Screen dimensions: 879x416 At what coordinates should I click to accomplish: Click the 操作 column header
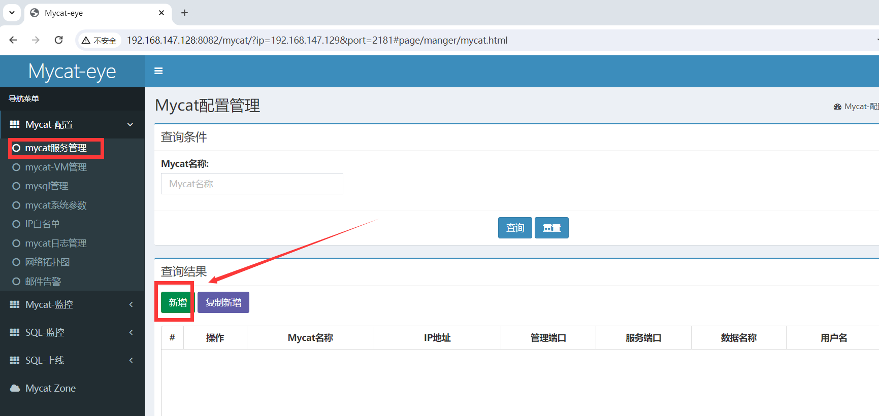(x=215, y=338)
